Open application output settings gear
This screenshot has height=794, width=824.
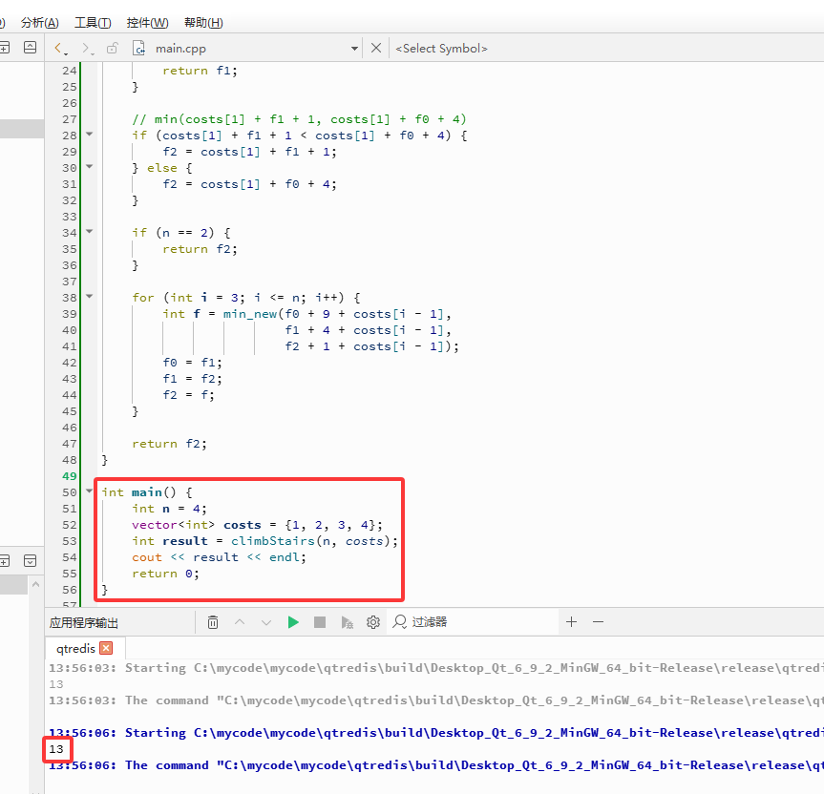(x=373, y=622)
